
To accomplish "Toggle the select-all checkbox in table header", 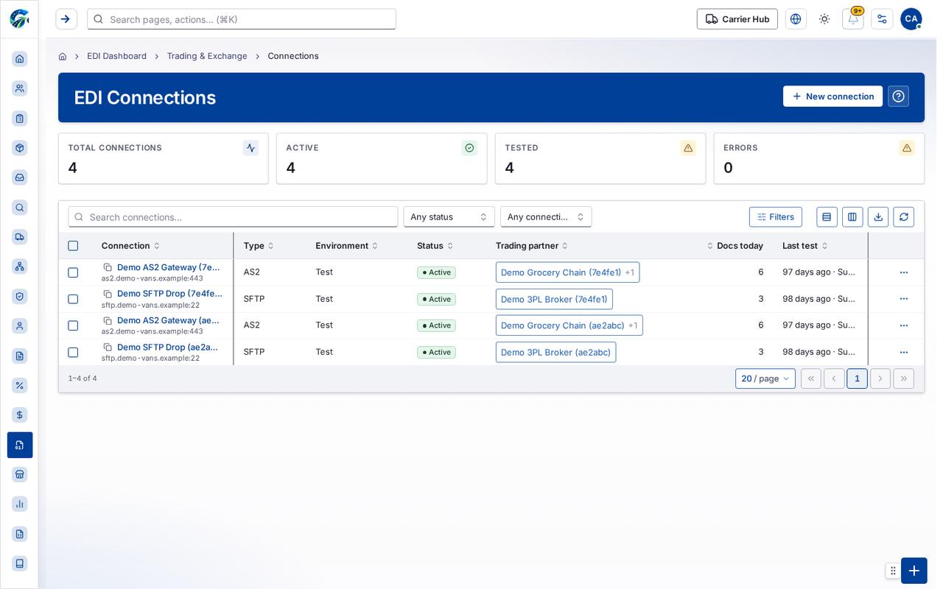I will (73, 246).
